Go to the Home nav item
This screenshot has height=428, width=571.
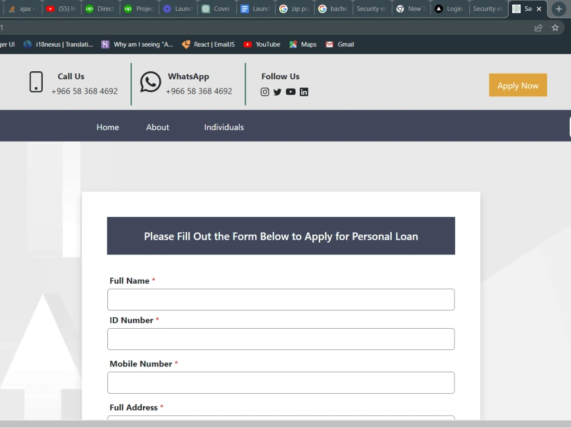108,127
